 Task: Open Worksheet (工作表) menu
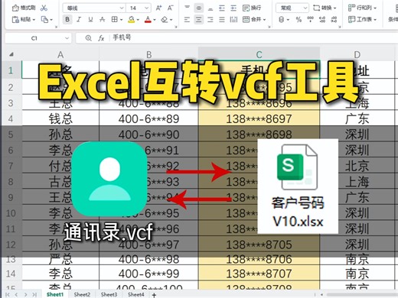pyautogui.click(x=362, y=19)
